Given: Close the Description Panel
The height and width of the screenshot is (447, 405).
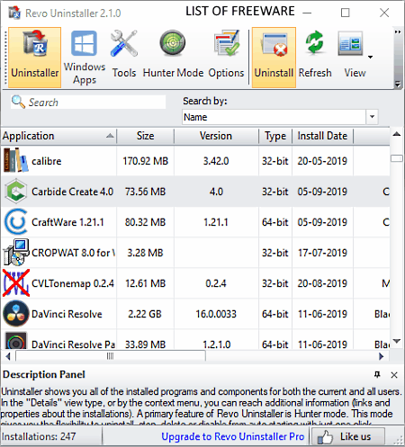Looking at the screenshot, I should pos(394,375).
